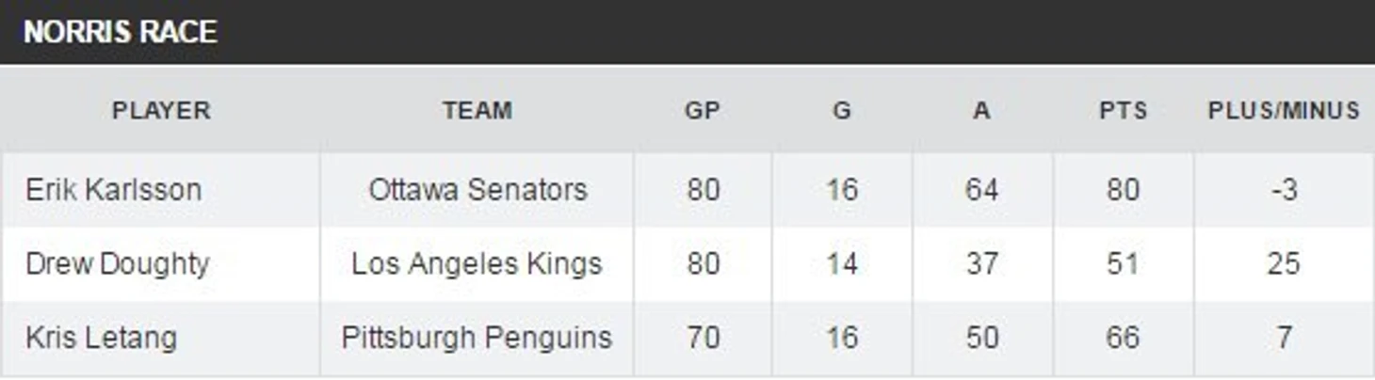Click the A assists column header
Viewport: 1375px width, 380px height.
coord(981,111)
